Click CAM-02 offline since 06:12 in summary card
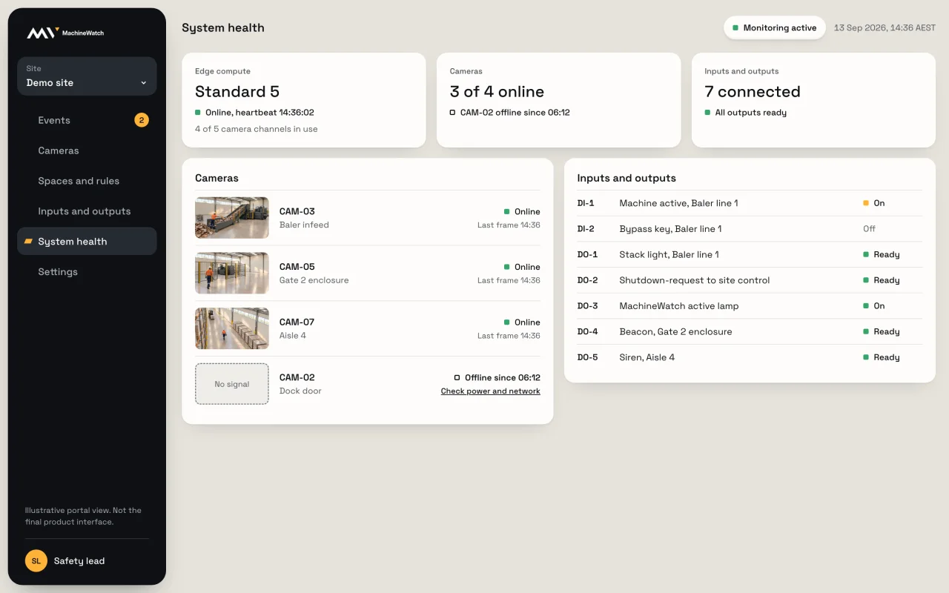Image resolution: width=949 pixels, height=593 pixels. (x=509, y=113)
